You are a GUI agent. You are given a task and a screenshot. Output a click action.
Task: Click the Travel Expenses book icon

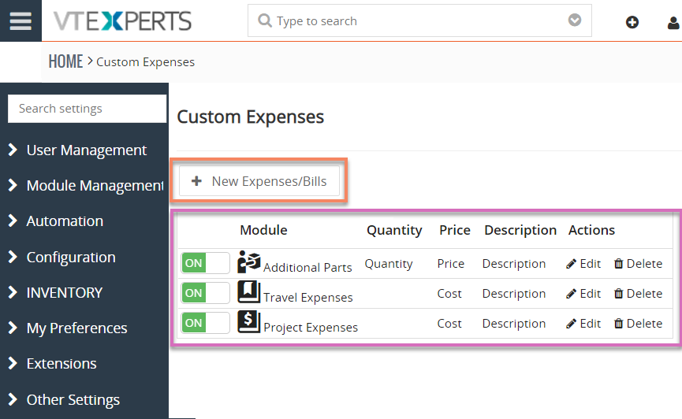point(249,292)
